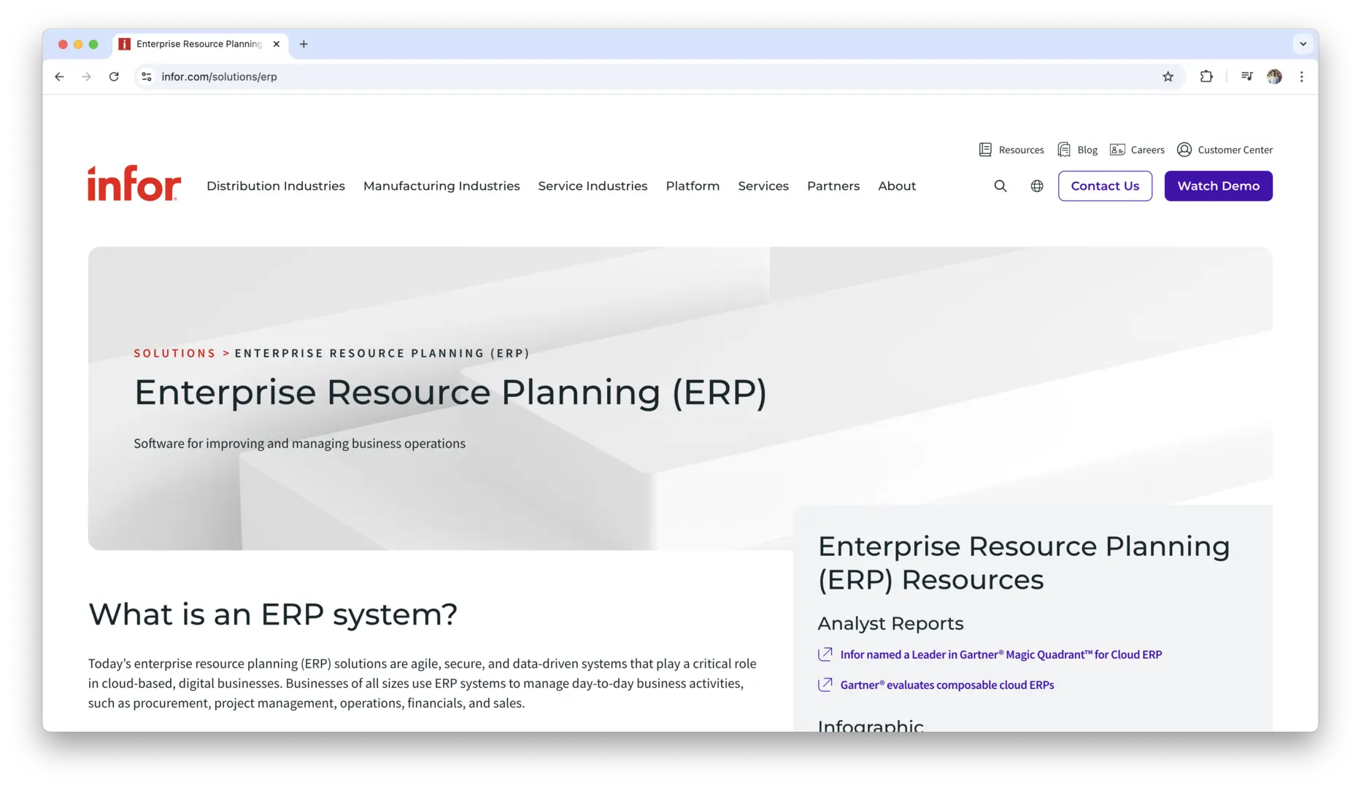Click external link icon beside composable cloud ERPs
1361x788 pixels.
pyautogui.click(x=825, y=684)
